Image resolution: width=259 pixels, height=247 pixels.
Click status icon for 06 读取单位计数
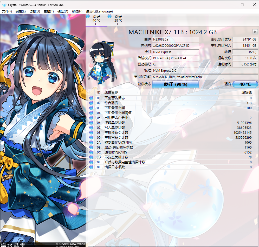point(91,123)
